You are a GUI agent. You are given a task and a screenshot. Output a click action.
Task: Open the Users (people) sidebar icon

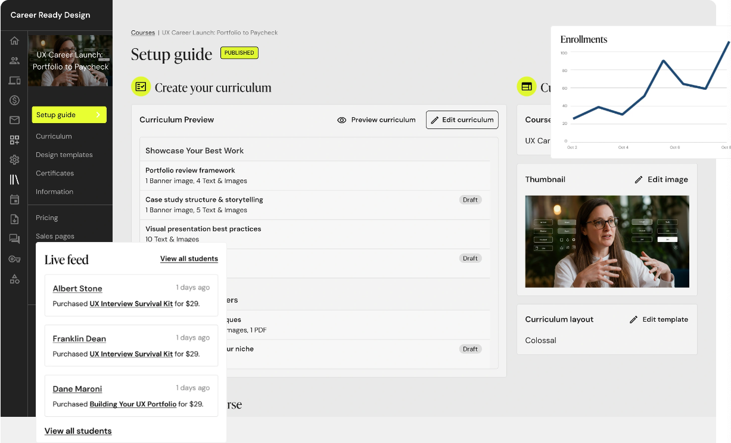click(14, 61)
